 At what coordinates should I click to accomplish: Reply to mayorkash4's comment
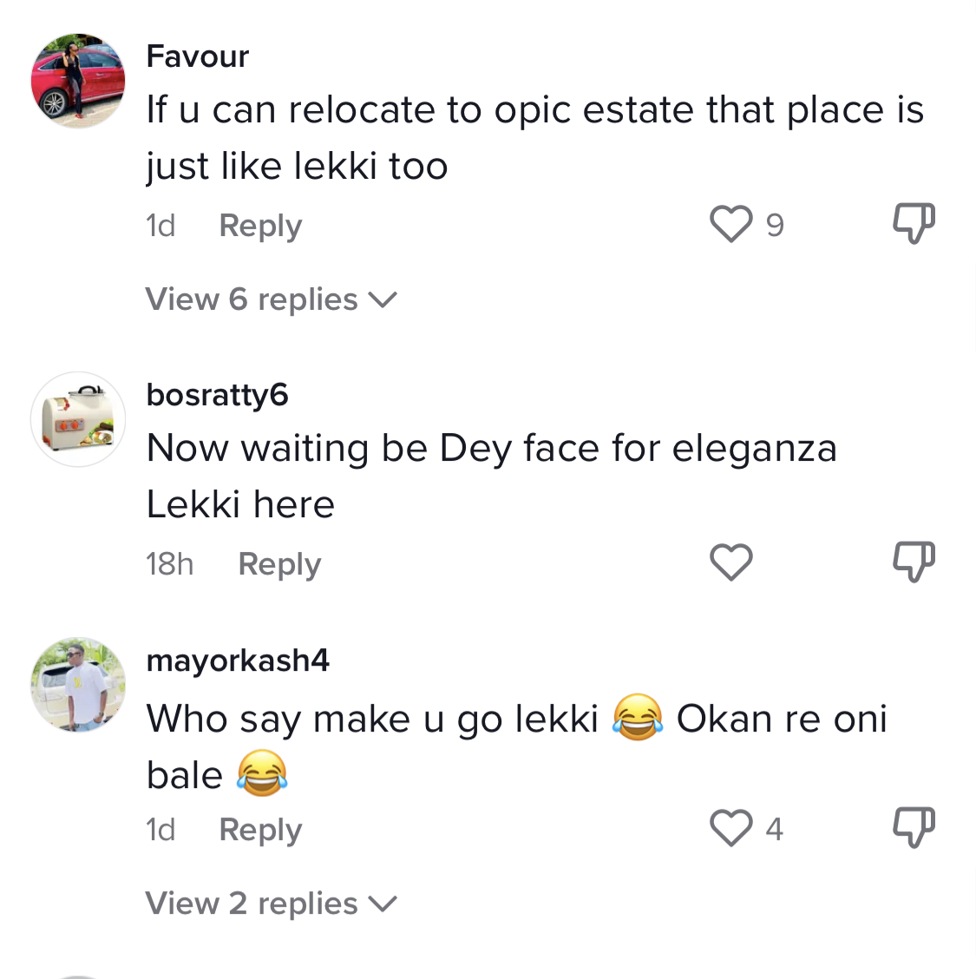tap(260, 830)
